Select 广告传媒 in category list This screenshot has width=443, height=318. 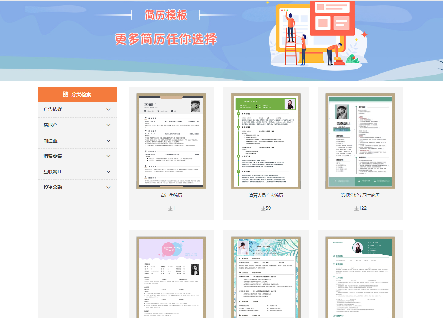coord(53,109)
